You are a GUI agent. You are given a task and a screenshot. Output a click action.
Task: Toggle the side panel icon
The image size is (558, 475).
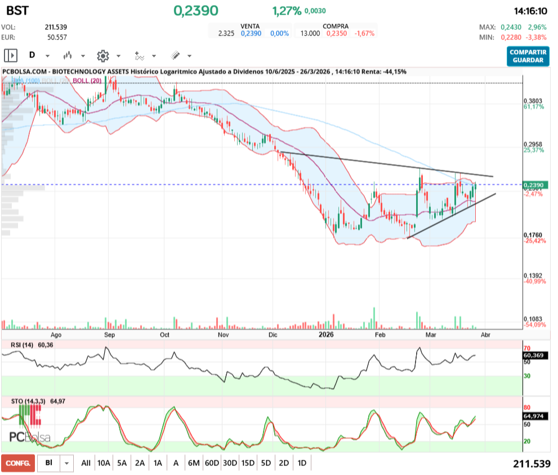11,56
